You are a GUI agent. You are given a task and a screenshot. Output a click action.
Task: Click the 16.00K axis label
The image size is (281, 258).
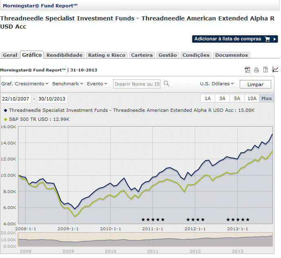click(9, 127)
